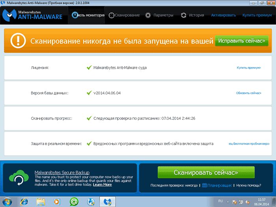Image resolution: width=276 pixels, height=207 pixels.
Task: Click Обновить сейчас database update link
Action: 248,93
